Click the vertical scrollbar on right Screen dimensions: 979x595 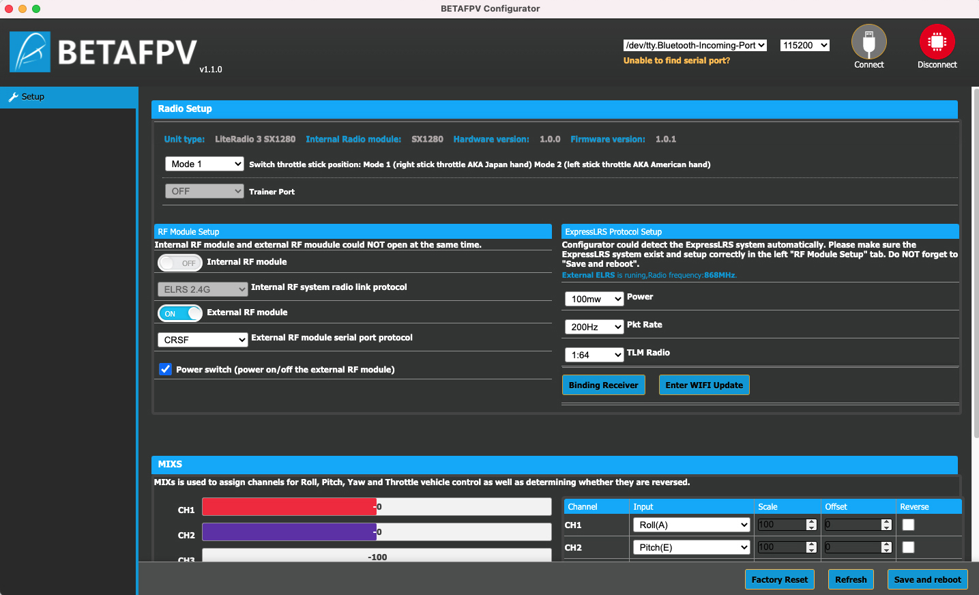pos(976,263)
